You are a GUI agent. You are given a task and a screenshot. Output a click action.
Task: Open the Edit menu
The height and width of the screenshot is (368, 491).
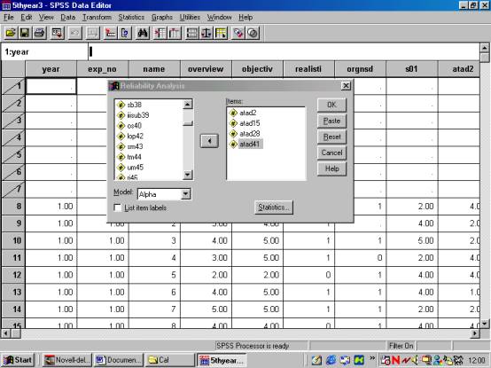(27, 17)
